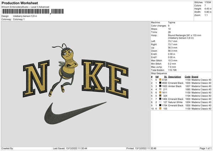Click the Page 1 of 1 indicator

coord(206,149)
